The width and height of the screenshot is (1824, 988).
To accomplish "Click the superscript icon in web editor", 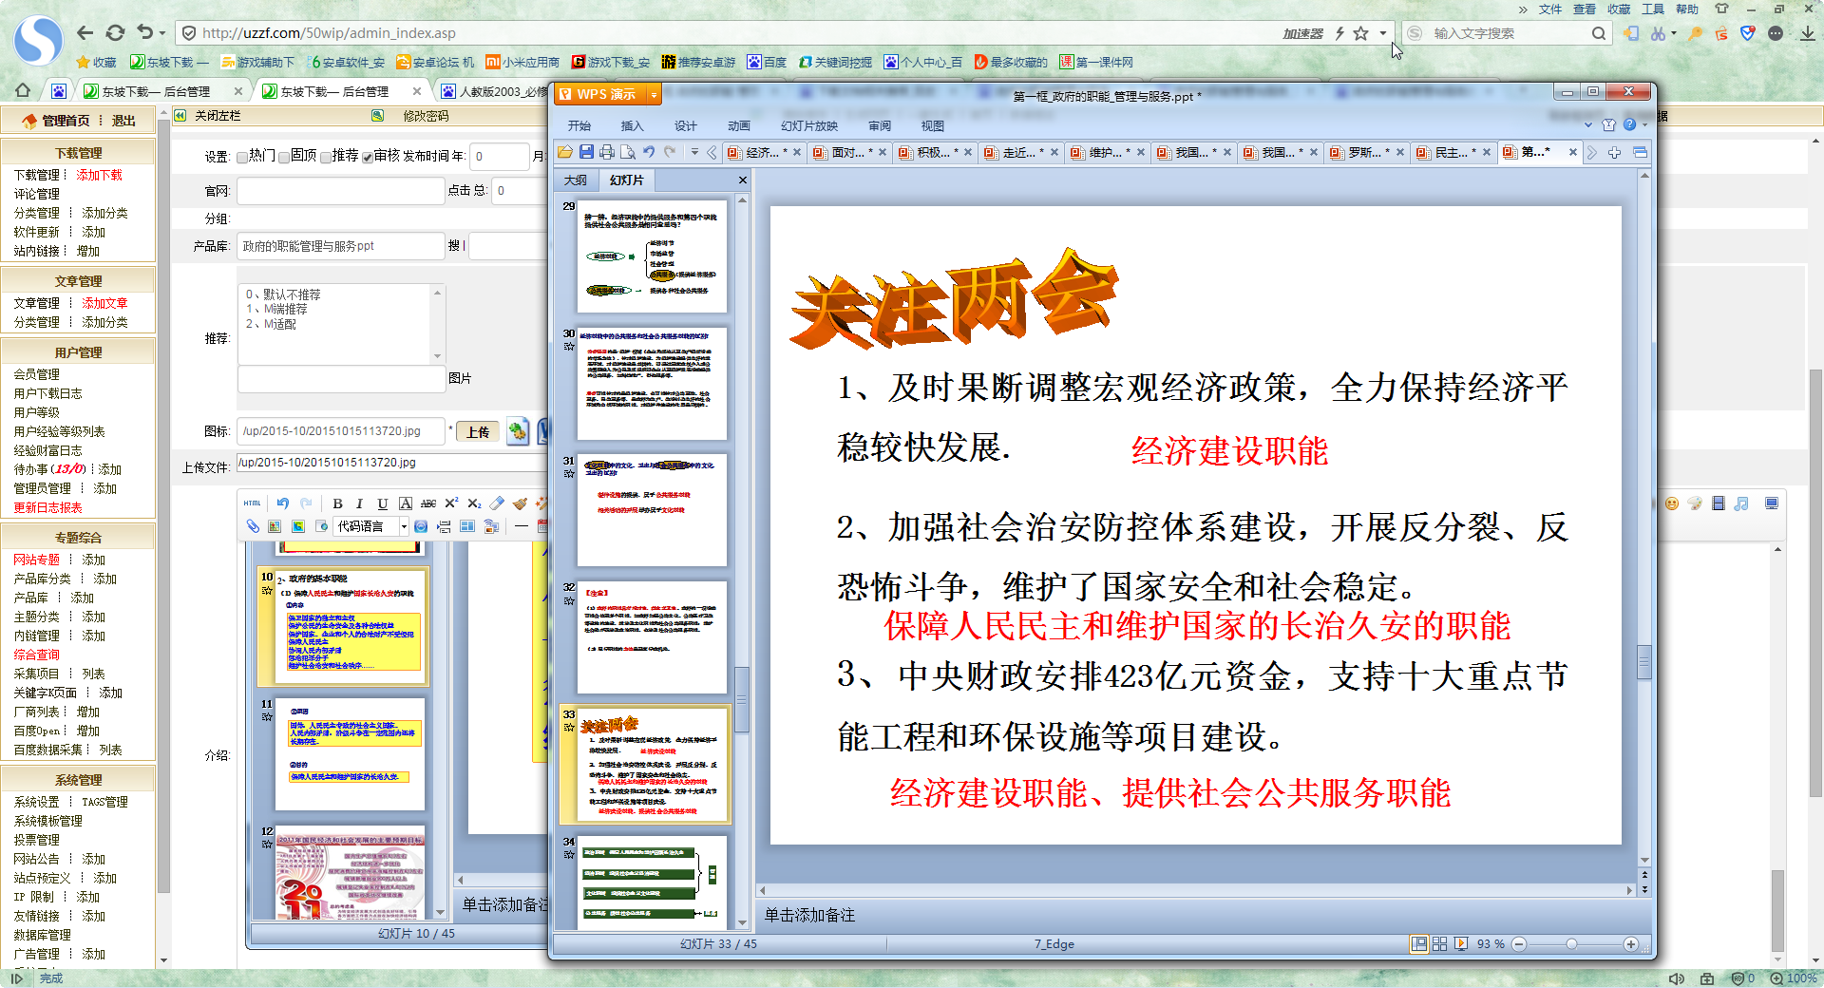I will coord(451,503).
